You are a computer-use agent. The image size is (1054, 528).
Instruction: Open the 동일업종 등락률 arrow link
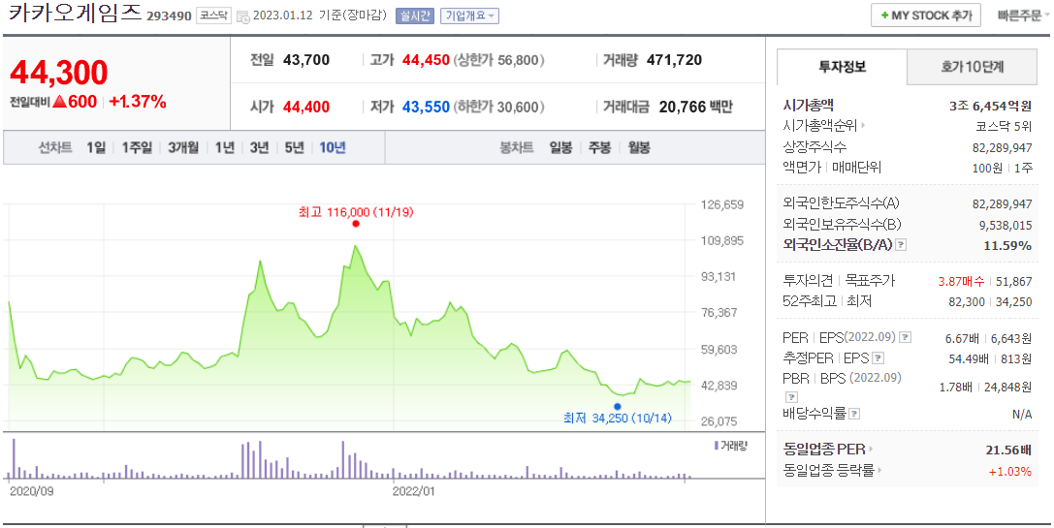tap(879, 471)
